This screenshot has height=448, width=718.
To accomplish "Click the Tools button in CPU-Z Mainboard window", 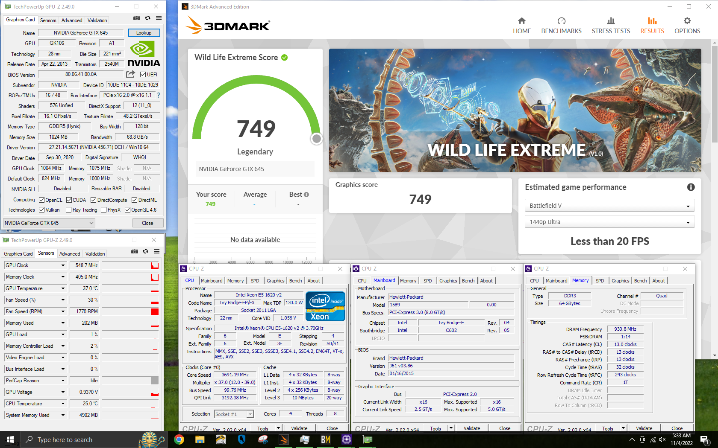I will coord(436,428).
